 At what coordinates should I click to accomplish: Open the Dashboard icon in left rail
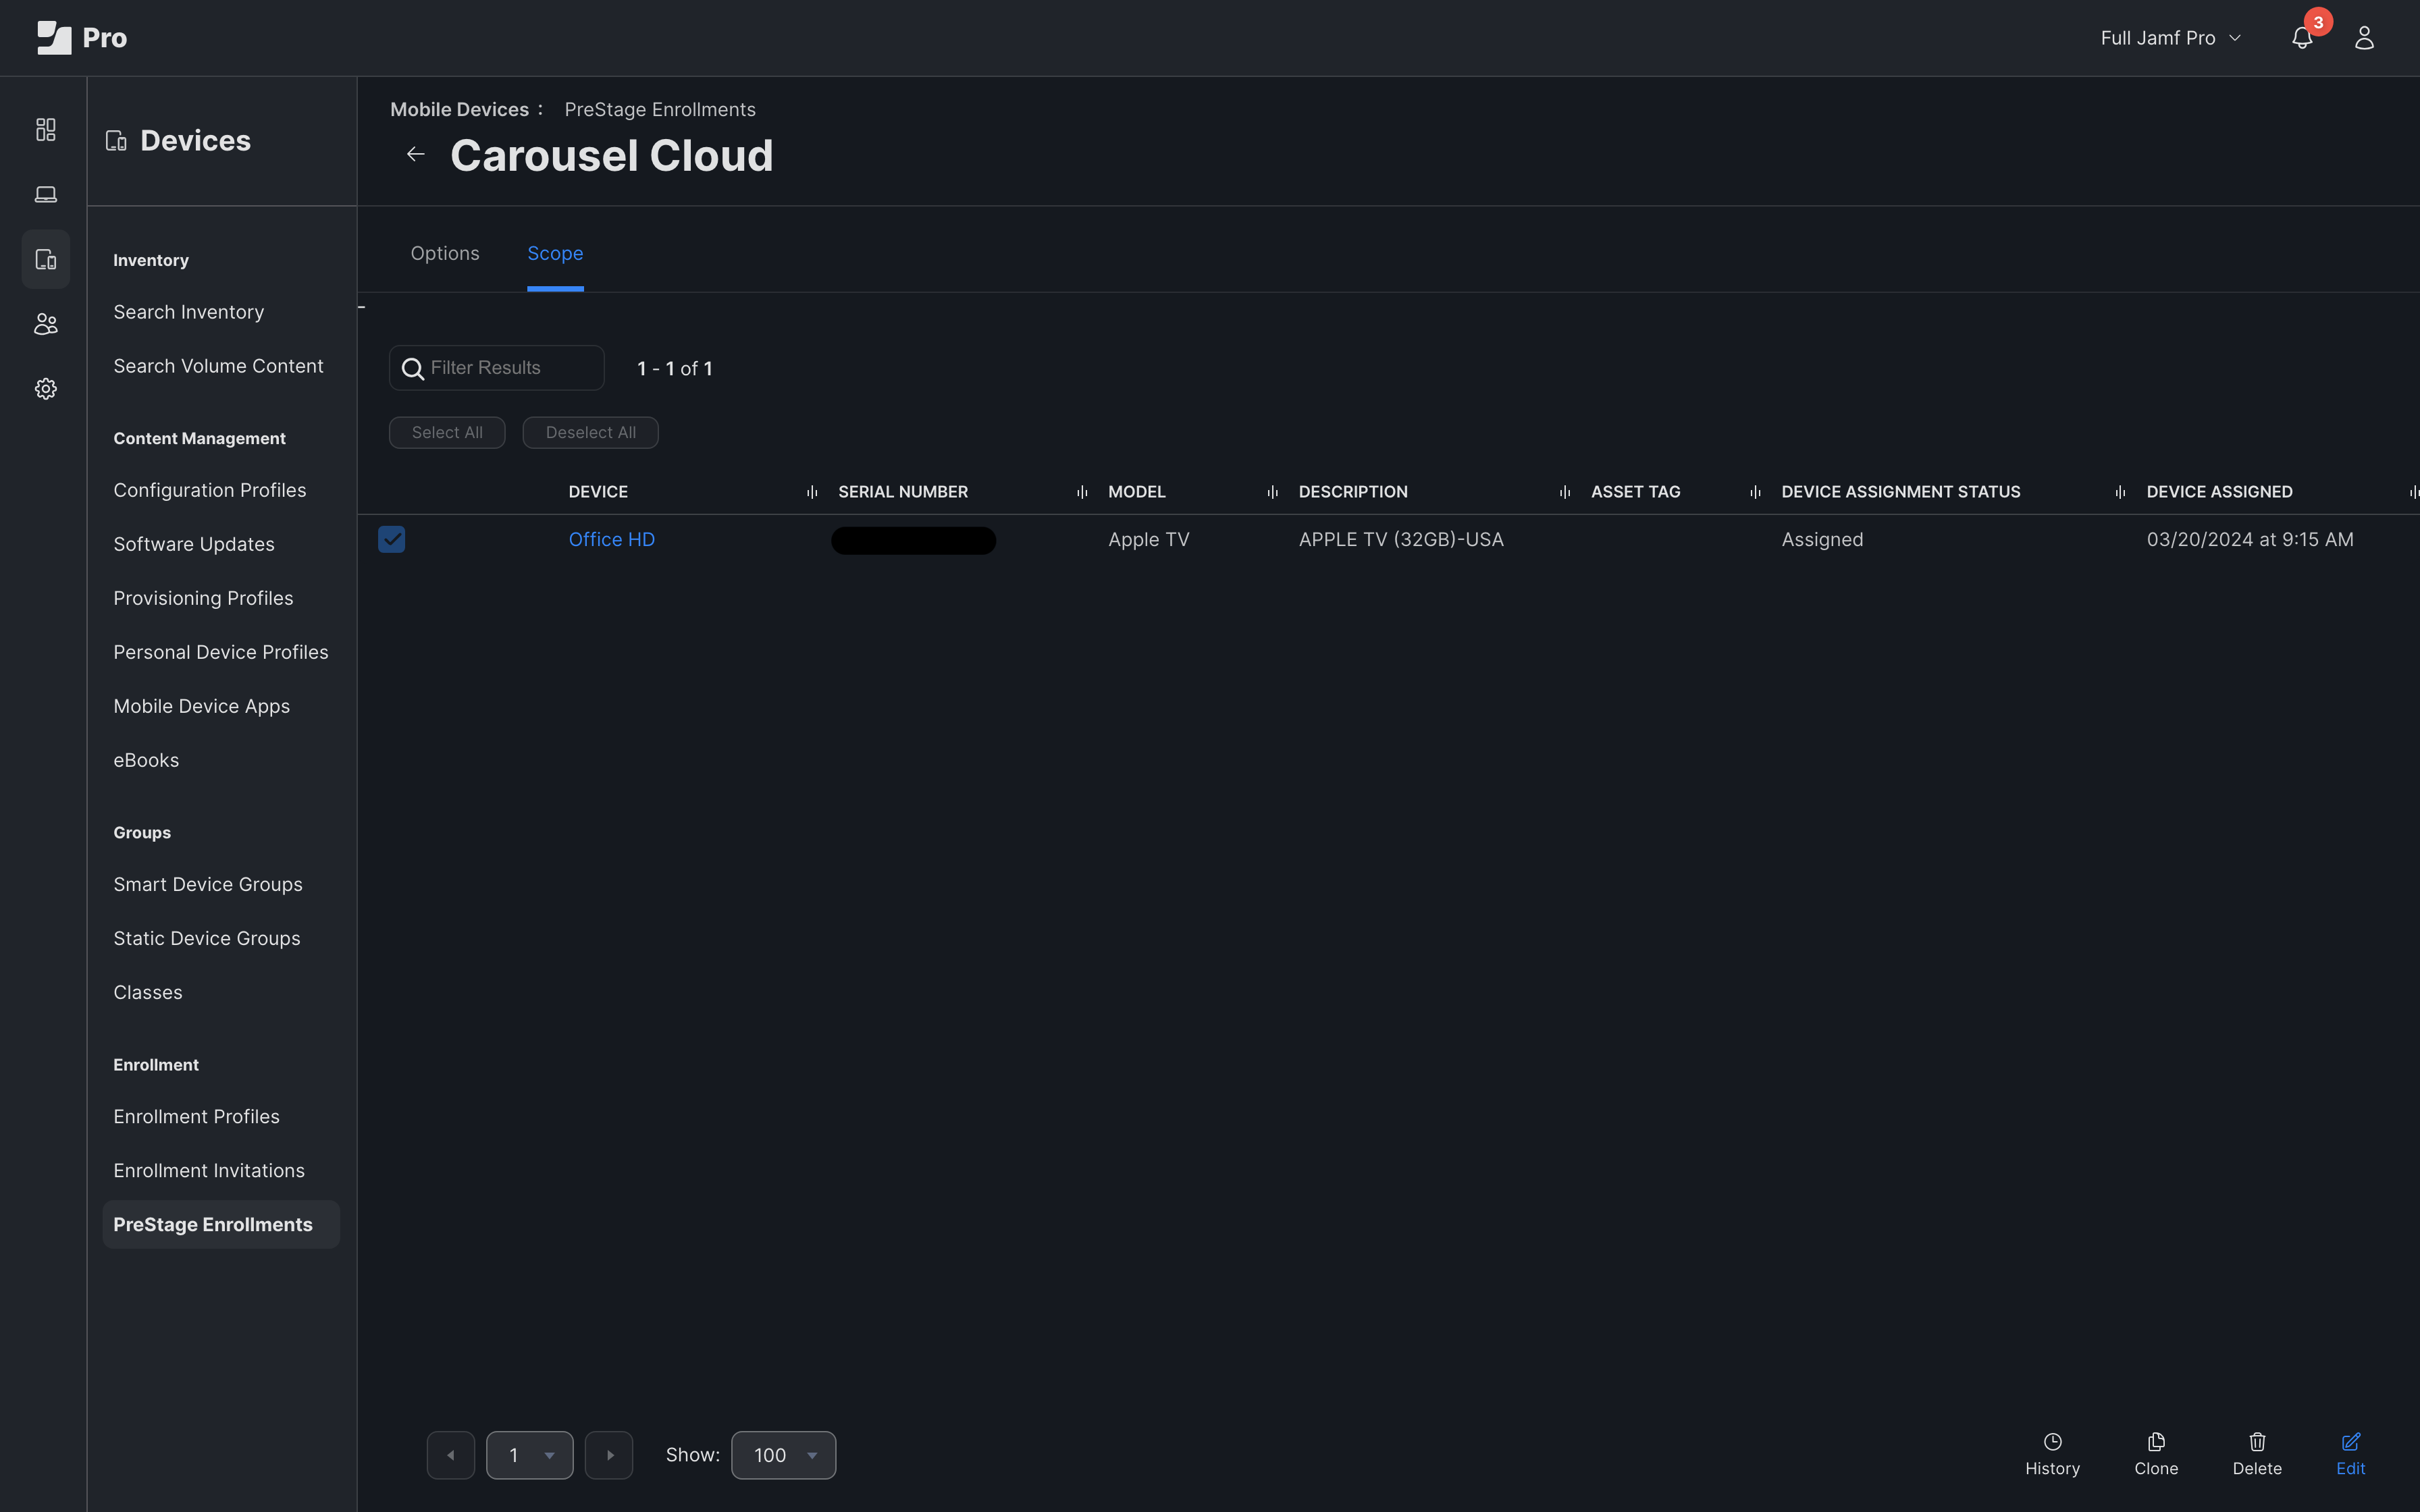(x=46, y=130)
